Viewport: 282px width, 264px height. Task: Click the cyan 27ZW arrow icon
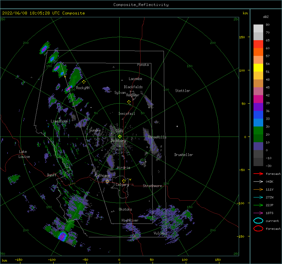pyautogui.click(x=258, y=197)
